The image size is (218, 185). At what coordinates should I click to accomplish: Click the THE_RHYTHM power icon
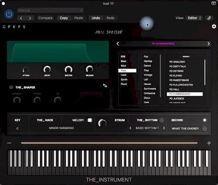pyautogui.click(x=161, y=120)
